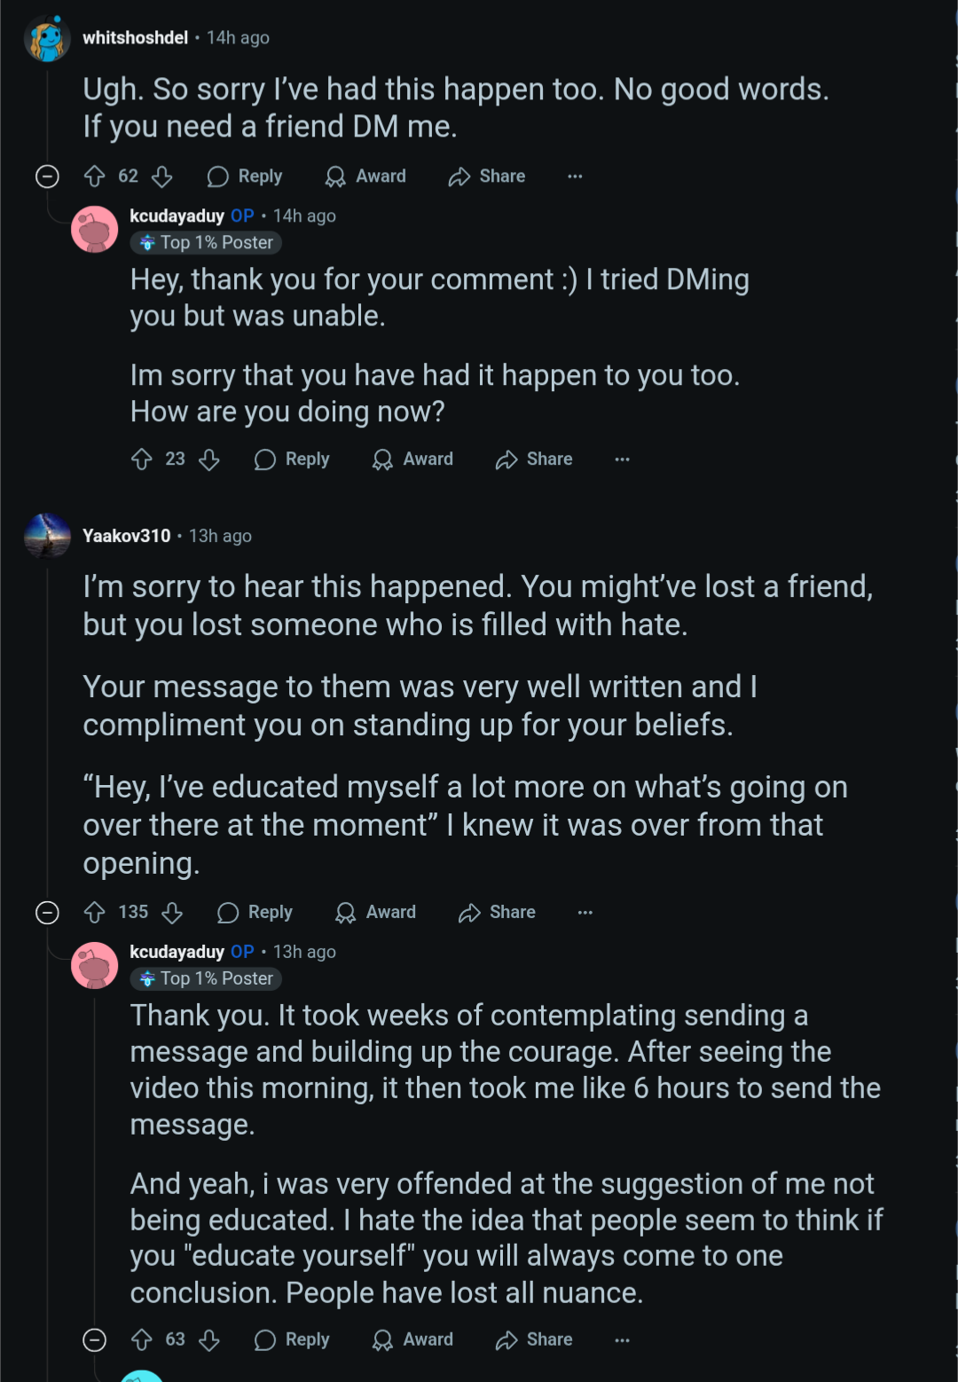Screen dimensions: 958x1382
Task: Award whitshoshdel's comment
Action: (x=365, y=177)
